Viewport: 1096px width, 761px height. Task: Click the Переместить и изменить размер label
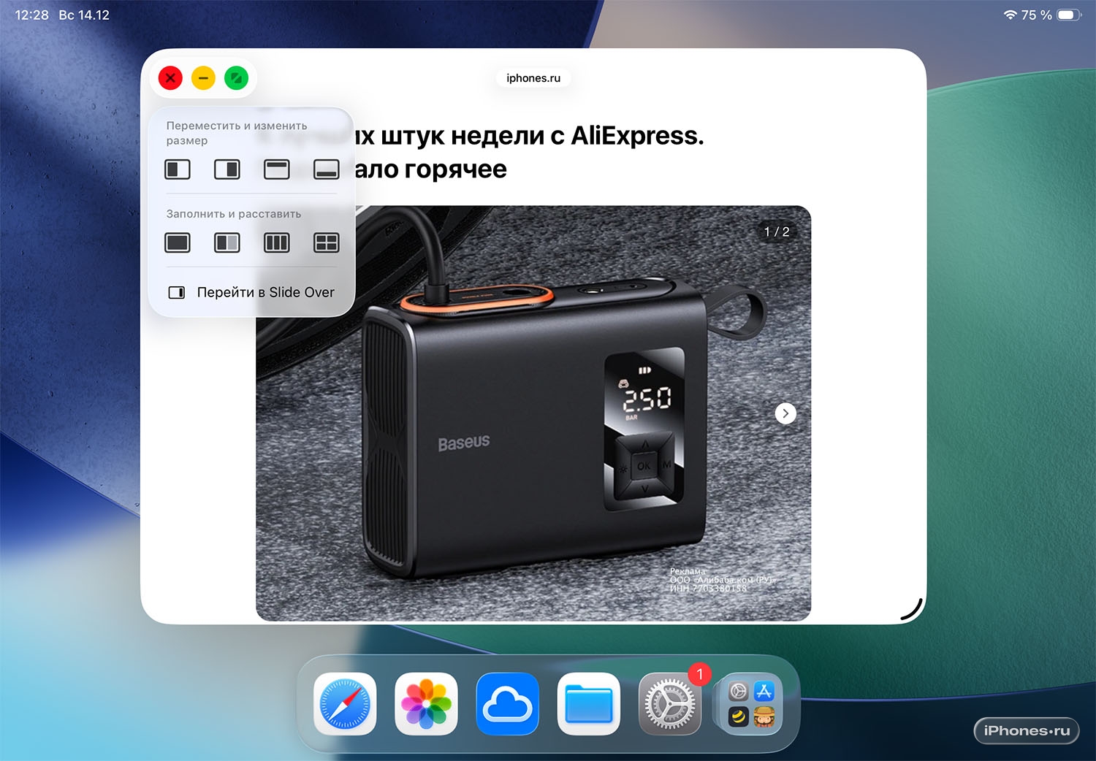(x=237, y=133)
